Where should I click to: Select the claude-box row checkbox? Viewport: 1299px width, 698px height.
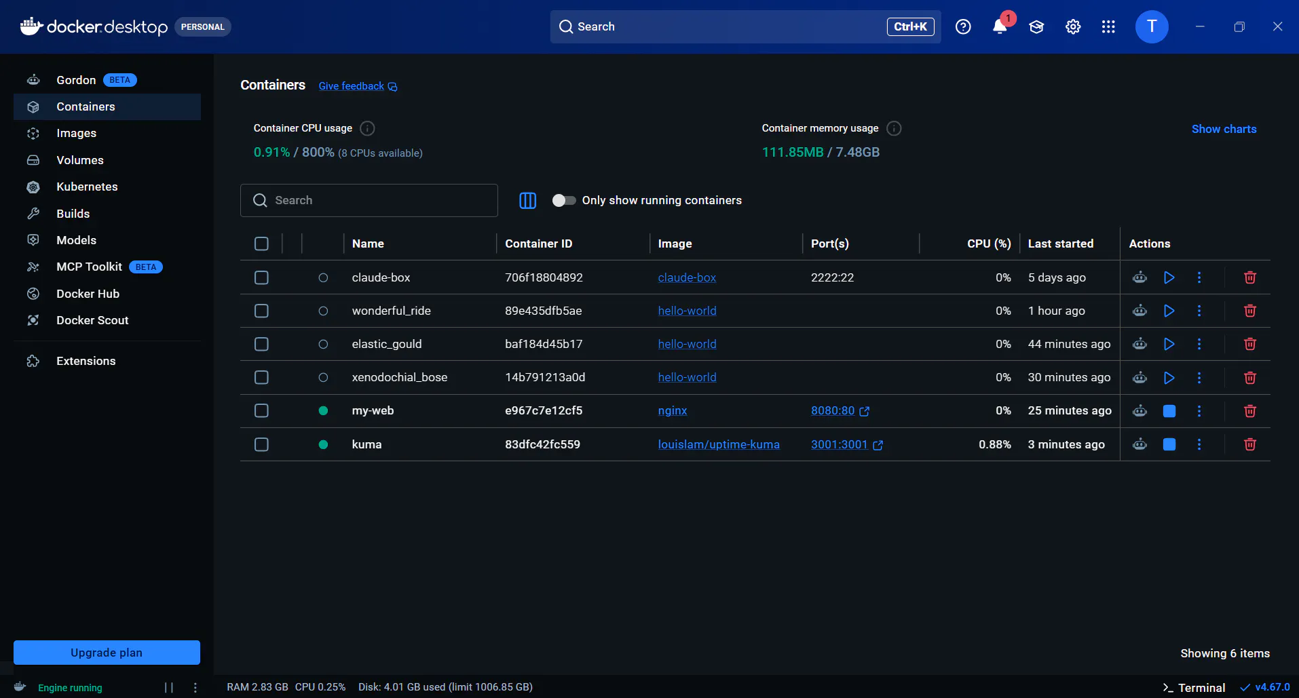(x=261, y=277)
